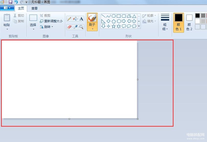Choose the Diamond shape
207x142 pixels.
(109, 21)
